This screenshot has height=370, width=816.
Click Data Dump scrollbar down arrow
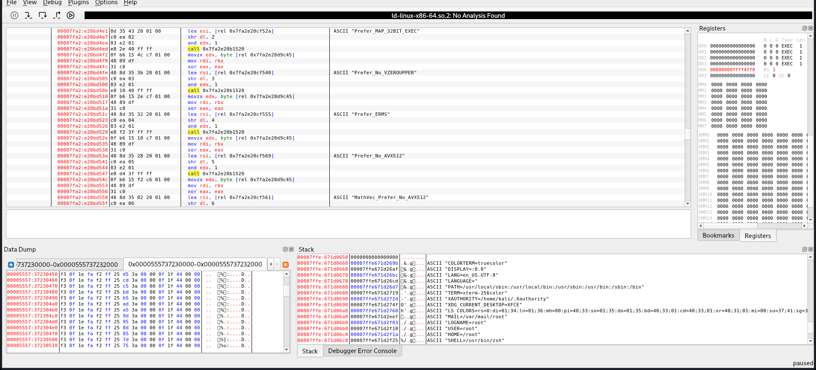[286, 350]
